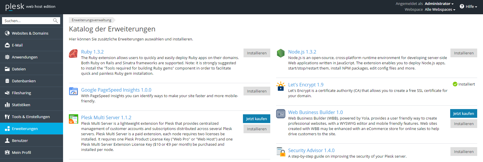Click the Let's Encrypt padlock icon
Viewport: 483px width, 162px height.
(x=280, y=86)
